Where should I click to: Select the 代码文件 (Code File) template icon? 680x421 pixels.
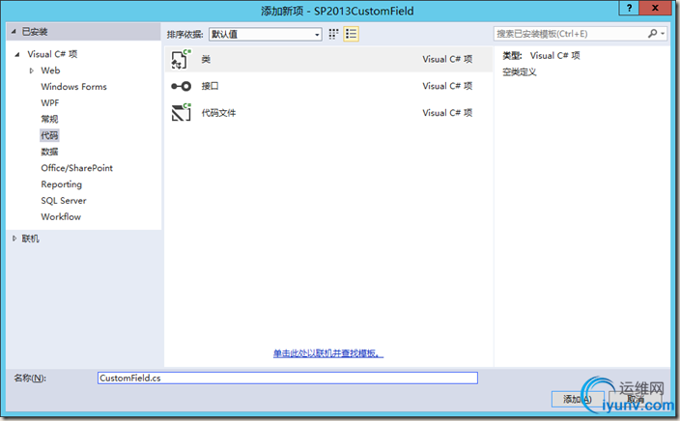181,113
